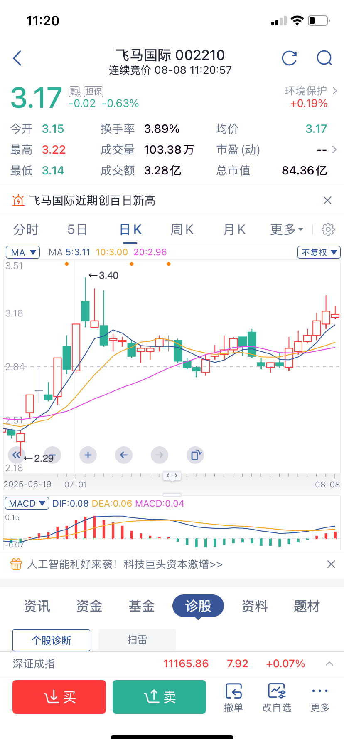Expand 市盈(动) details chevron
This screenshot has width=344, height=746.
click(334, 149)
